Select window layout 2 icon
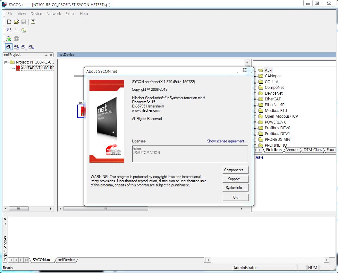338x273 pixels. [16, 47]
